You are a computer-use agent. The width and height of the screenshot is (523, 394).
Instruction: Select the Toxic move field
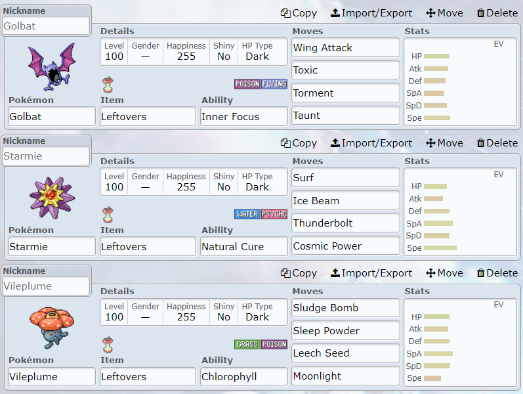(346, 70)
